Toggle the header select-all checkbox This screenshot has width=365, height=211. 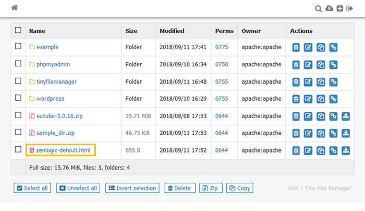pyautogui.click(x=18, y=30)
